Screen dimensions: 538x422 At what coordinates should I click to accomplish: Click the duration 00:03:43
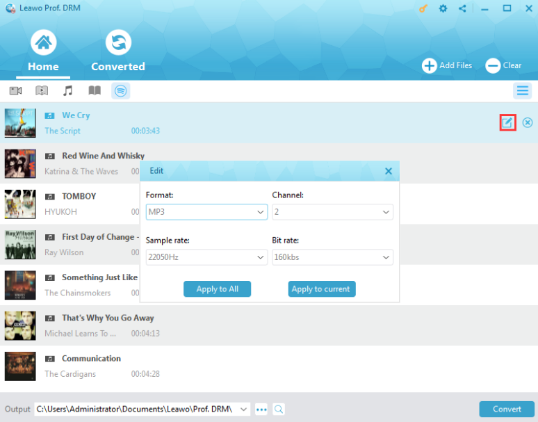[145, 131]
